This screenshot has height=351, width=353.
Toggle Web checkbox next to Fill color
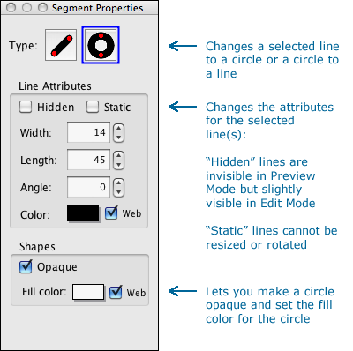116,292
